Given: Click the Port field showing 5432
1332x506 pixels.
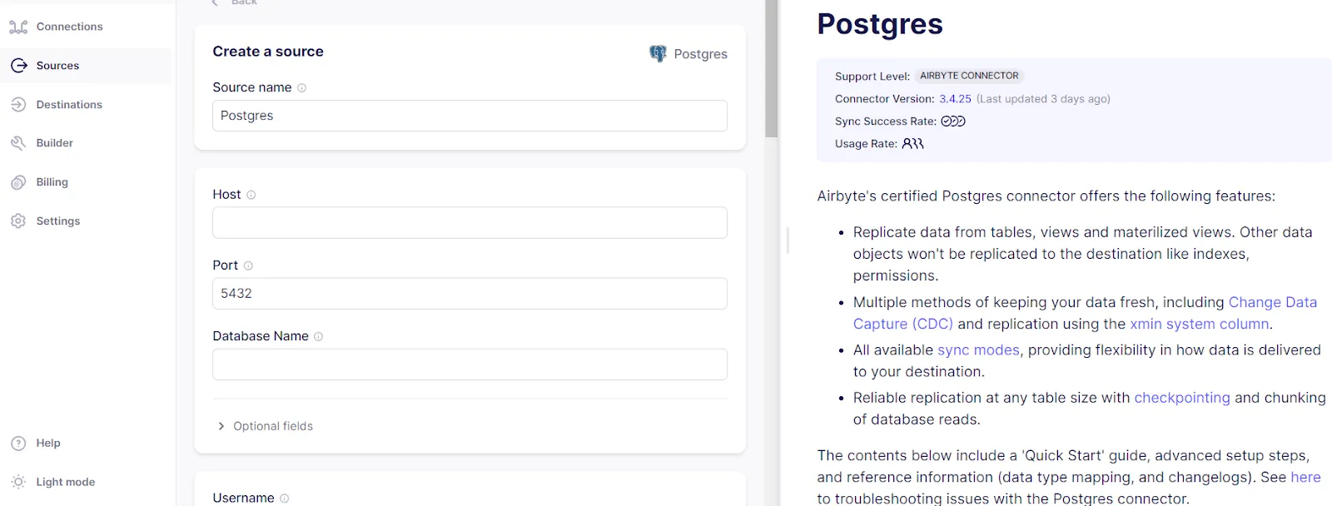Looking at the screenshot, I should [x=470, y=294].
